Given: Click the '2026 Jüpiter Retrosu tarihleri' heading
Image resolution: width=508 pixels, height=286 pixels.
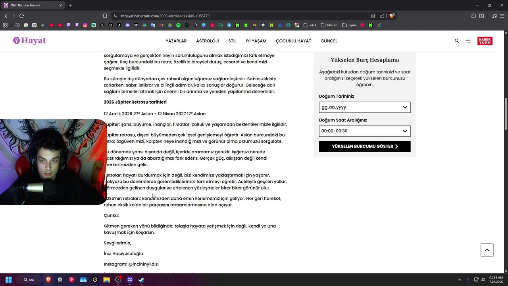Looking at the screenshot, I should click(x=135, y=102).
